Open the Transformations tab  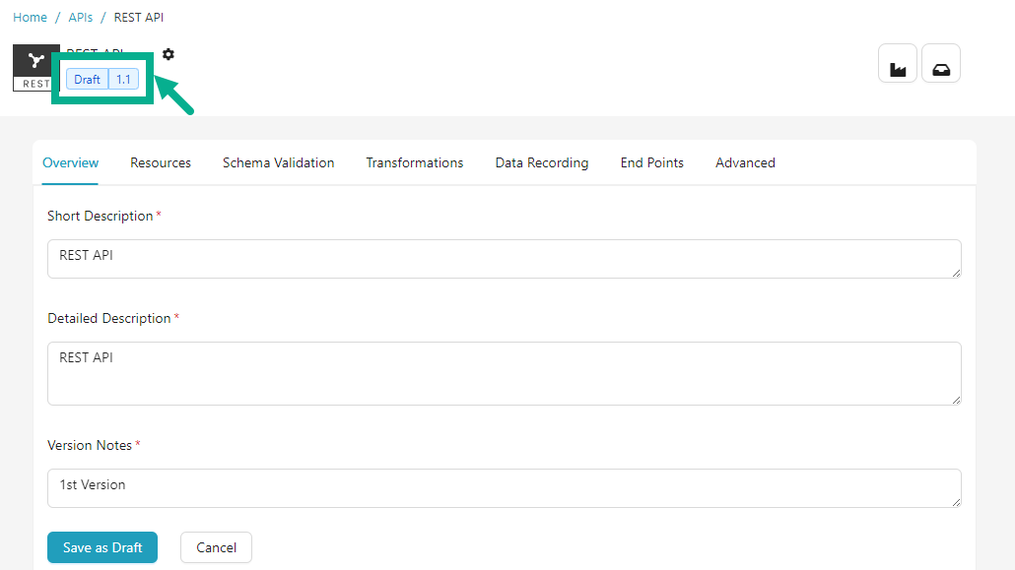414,163
